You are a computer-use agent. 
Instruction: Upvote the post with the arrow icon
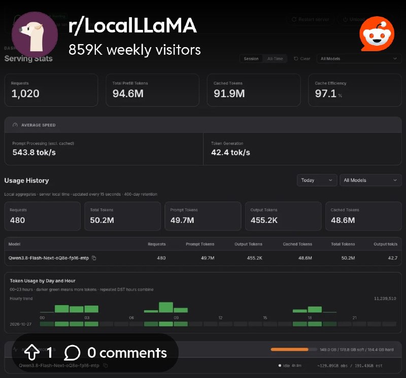coord(31,352)
